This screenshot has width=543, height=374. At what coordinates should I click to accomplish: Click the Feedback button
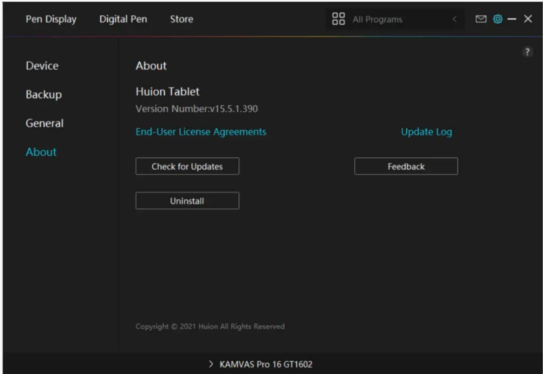[406, 166]
